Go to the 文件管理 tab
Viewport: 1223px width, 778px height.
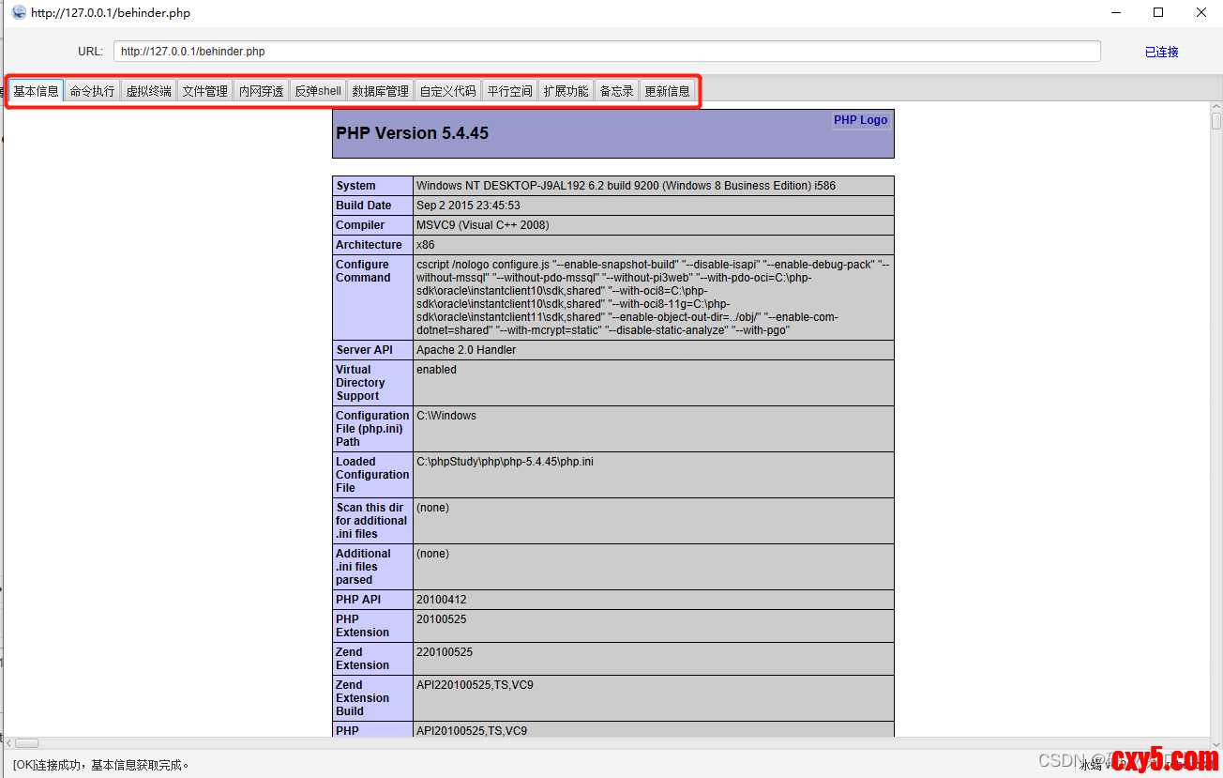(x=204, y=91)
